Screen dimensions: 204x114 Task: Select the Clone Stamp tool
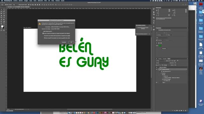point(1,16)
